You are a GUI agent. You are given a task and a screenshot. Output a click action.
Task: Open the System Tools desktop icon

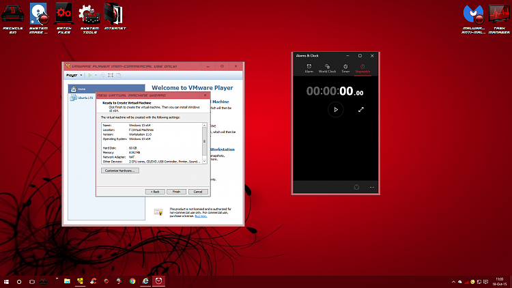click(x=89, y=18)
